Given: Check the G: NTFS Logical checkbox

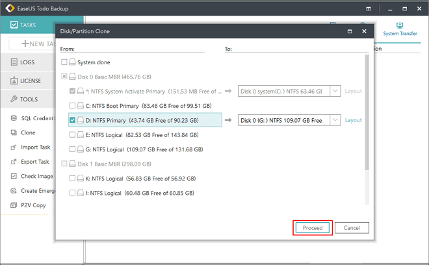Looking at the screenshot, I should coord(72,149).
